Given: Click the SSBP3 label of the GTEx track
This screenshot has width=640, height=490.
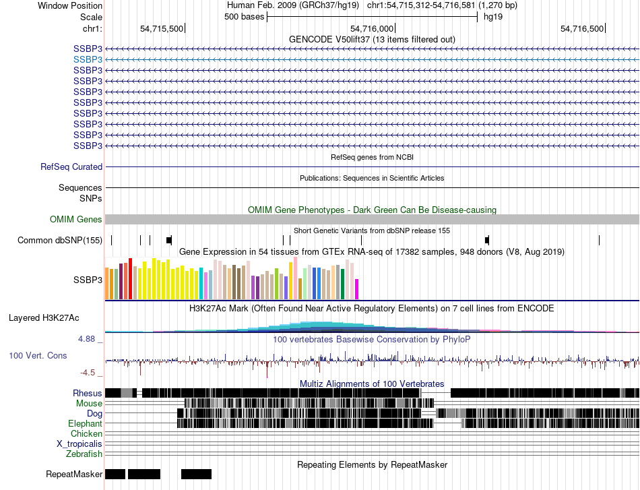Looking at the screenshot, I should (88, 280).
